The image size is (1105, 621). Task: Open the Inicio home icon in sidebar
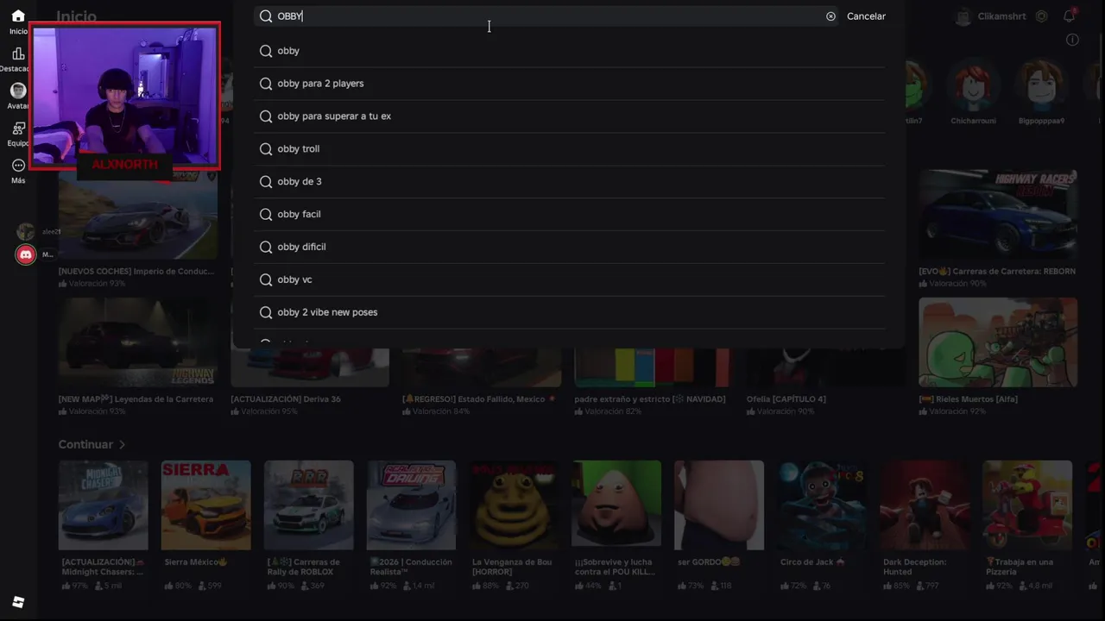pos(18,16)
